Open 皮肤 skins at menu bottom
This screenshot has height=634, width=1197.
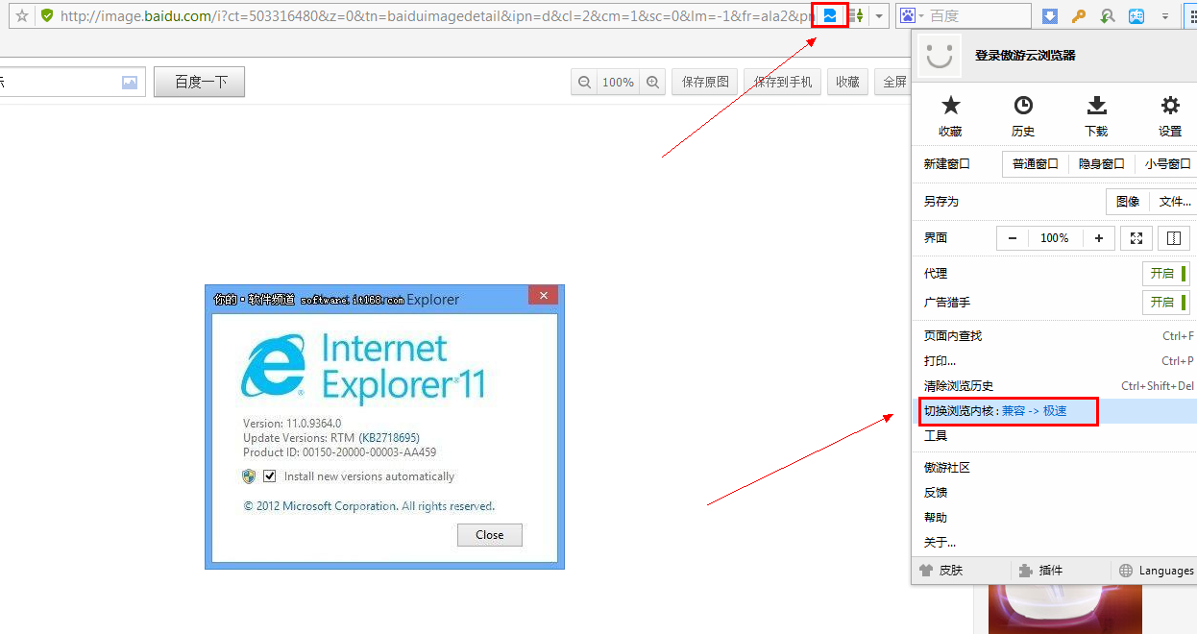(x=941, y=571)
